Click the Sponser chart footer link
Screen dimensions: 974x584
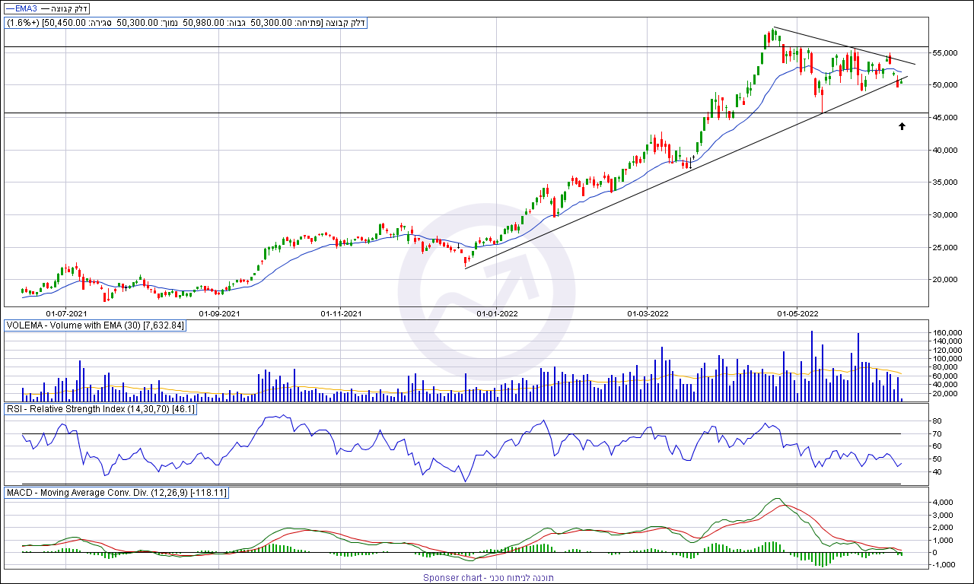[489, 578]
